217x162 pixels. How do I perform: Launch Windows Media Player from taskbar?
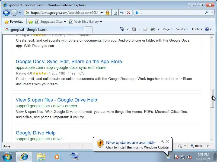(57, 157)
